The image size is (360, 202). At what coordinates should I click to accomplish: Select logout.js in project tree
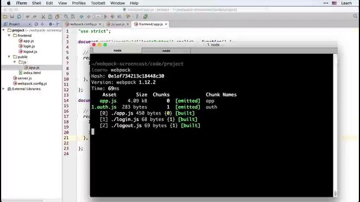pos(28,52)
